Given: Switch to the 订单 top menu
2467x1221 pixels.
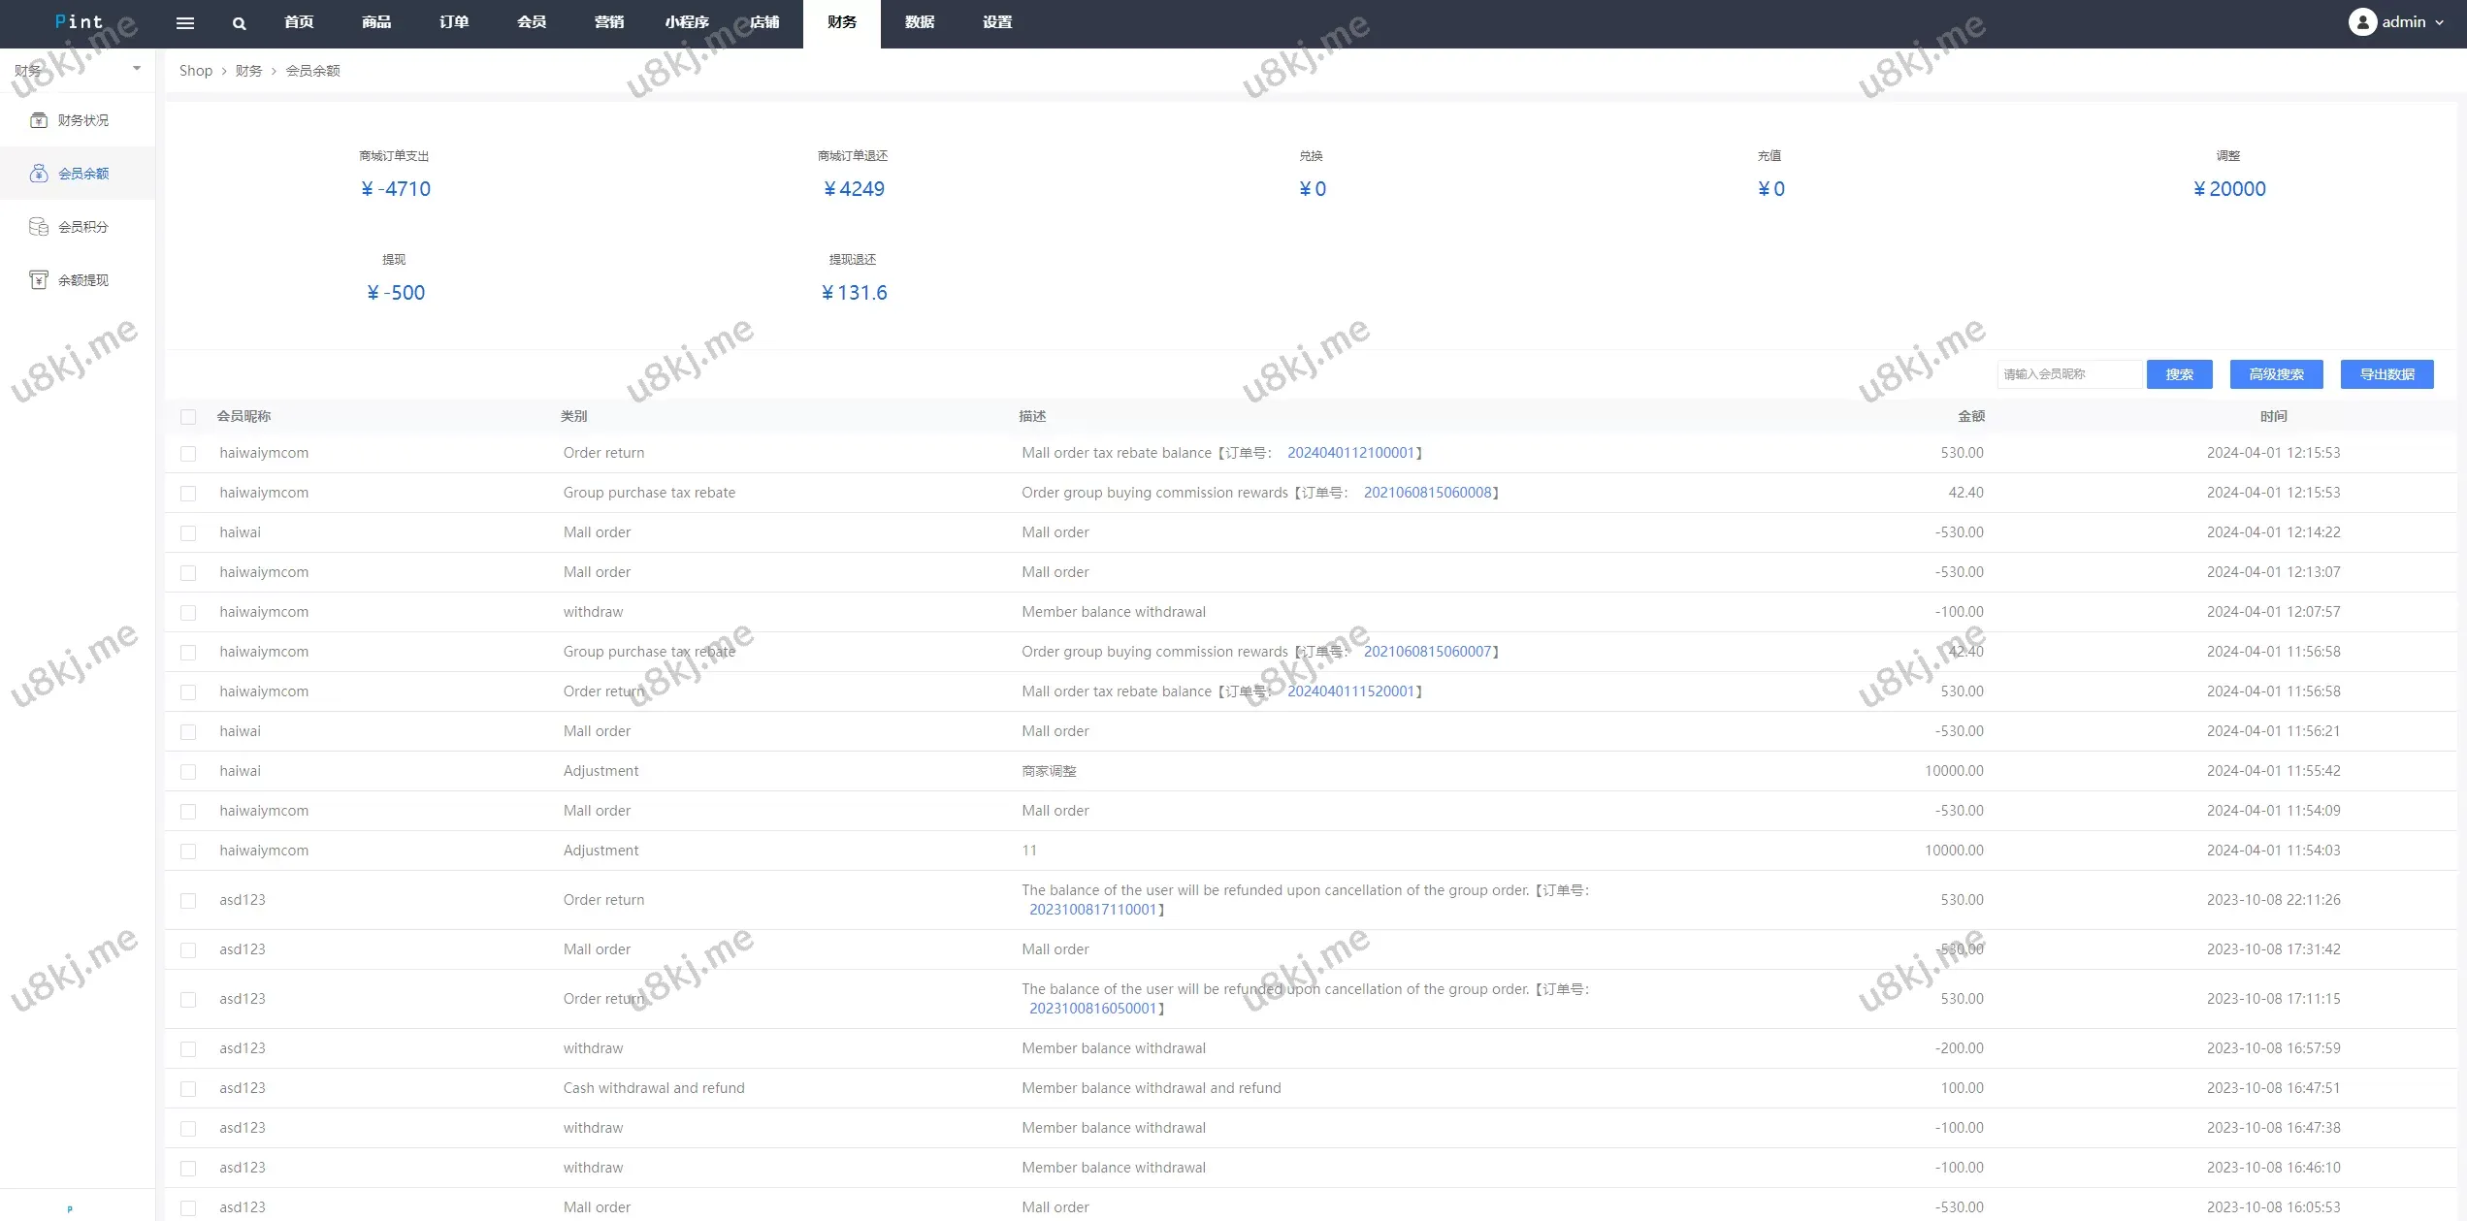Looking at the screenshot, I should click(x=454, y=22).
